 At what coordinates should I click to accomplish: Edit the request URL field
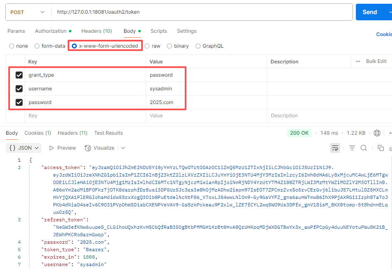(201, 12)
